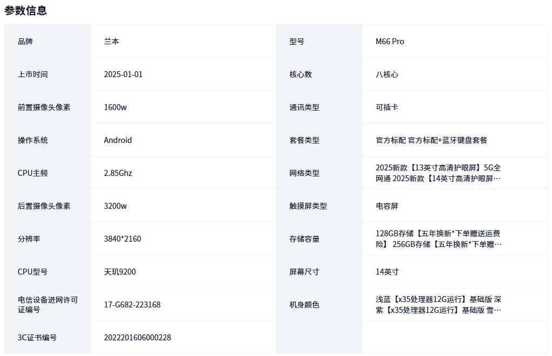Image resolution: width=552 pixels, height=356 pixels.
Task: Click release date 2025-01-01
Action: 123,74
